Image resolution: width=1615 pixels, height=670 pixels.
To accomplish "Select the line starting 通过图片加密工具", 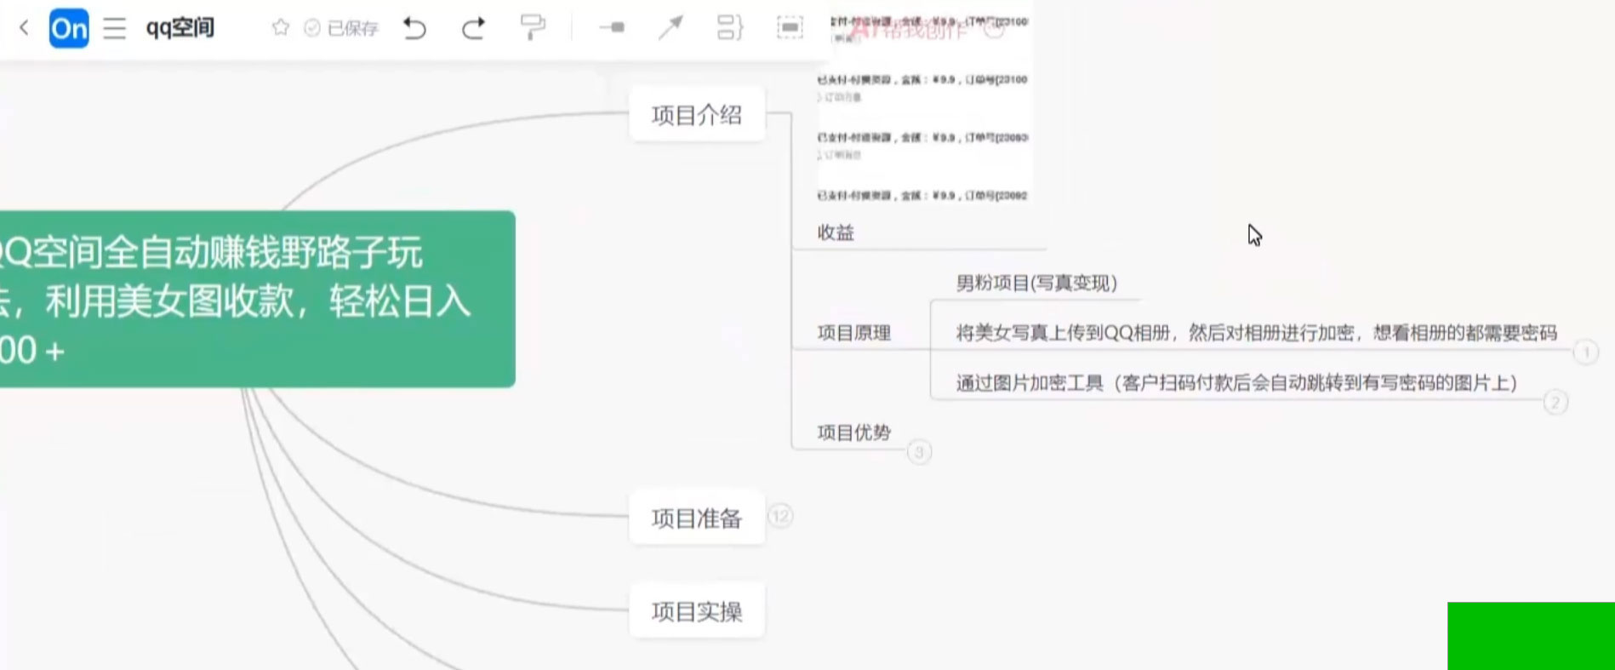I will (x=1236, y=383).
